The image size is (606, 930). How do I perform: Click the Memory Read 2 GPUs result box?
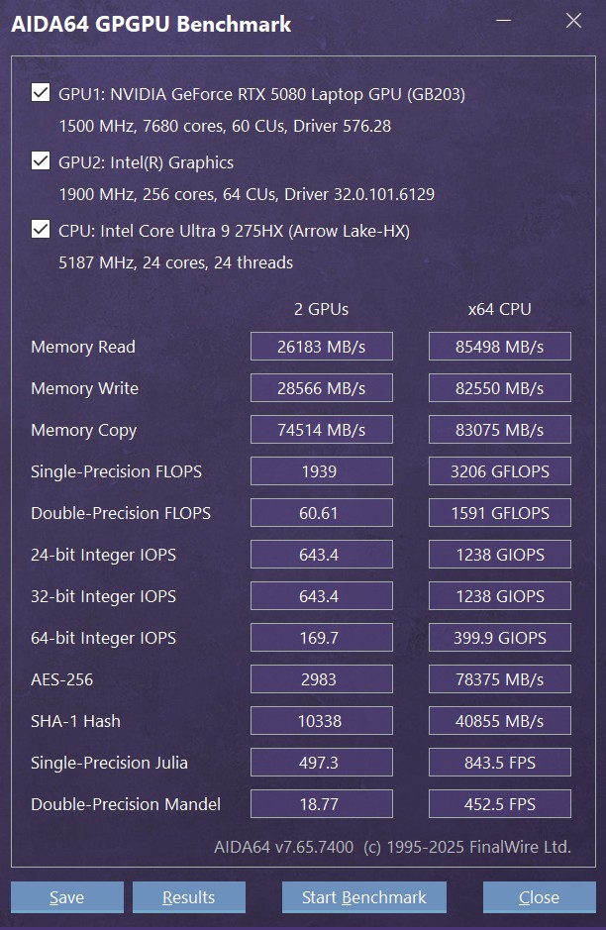321,347
